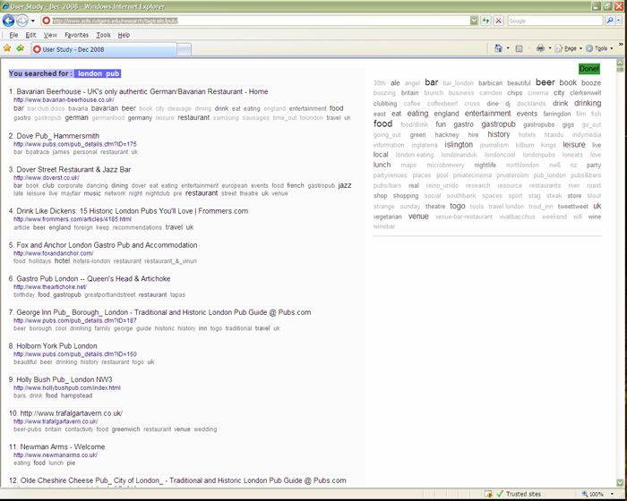Click the Favorites Center star icon
Image resolution: width=627 pixels, height=501 pixels.
click(7, 48)
